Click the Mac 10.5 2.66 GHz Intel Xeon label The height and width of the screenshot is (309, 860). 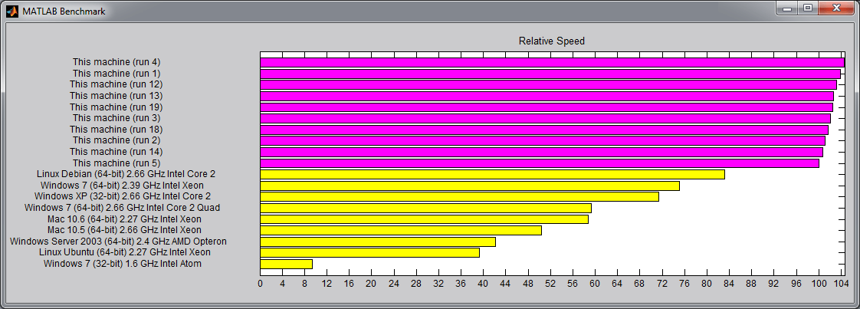(124, 230)
